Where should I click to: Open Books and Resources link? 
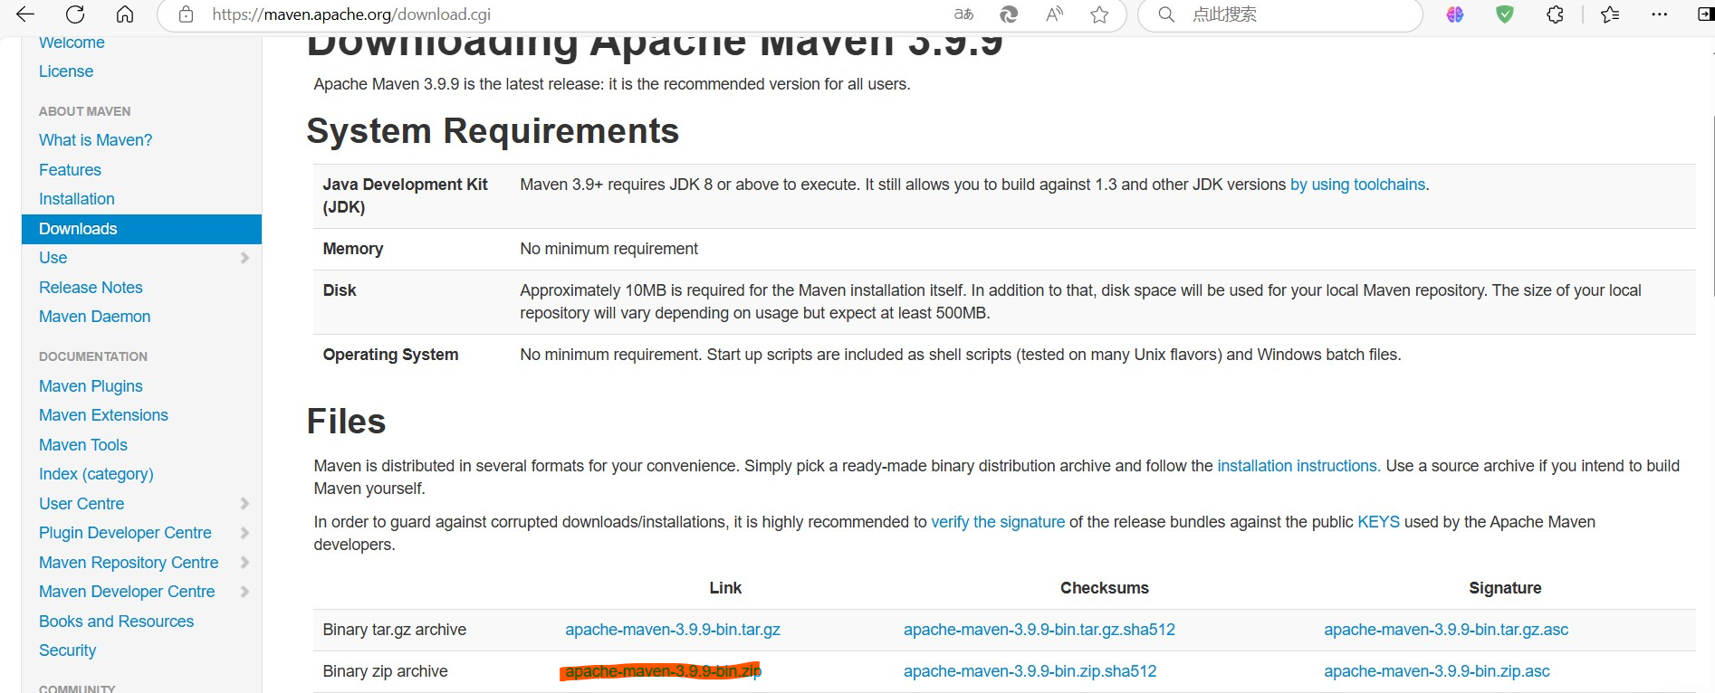coord(116,622)
